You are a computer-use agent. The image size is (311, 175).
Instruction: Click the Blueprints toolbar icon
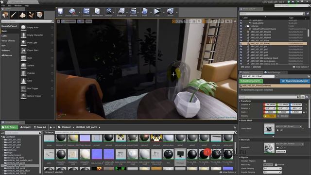click(121, 12)
